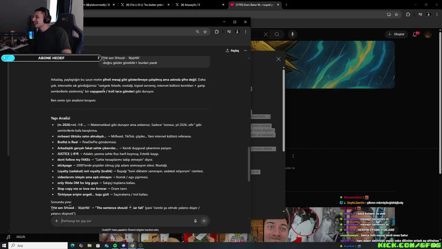This screenshot has height=249, width=442.
Task: Click the dictation microphone in ChatGPT composer
Action: point(195,221)
